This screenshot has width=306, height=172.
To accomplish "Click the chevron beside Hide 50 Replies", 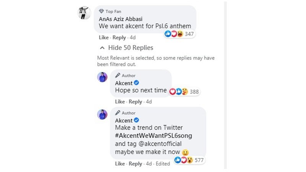I will (x=102, y=48).
